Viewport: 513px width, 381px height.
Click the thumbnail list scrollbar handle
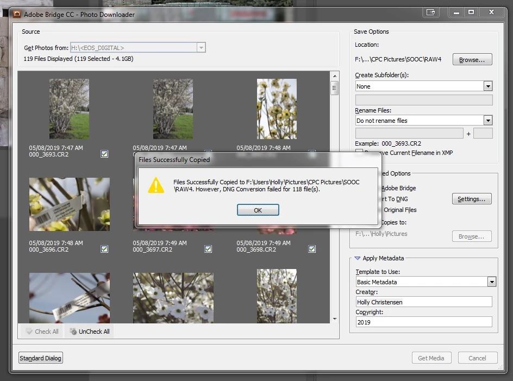334,88
